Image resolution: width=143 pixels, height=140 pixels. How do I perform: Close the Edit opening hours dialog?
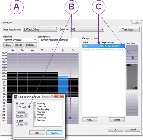click(59, 96)
